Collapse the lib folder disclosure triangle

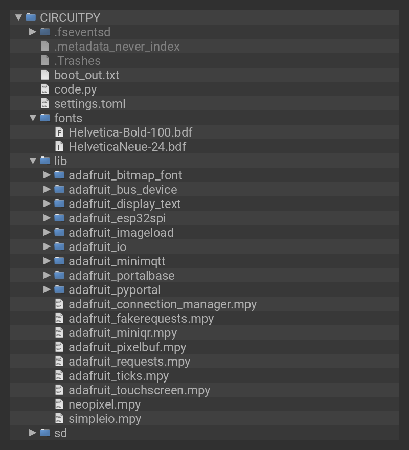point(33,161)
